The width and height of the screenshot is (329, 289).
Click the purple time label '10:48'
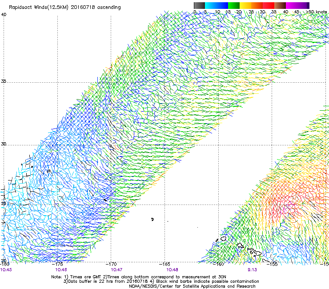(172, 270)
